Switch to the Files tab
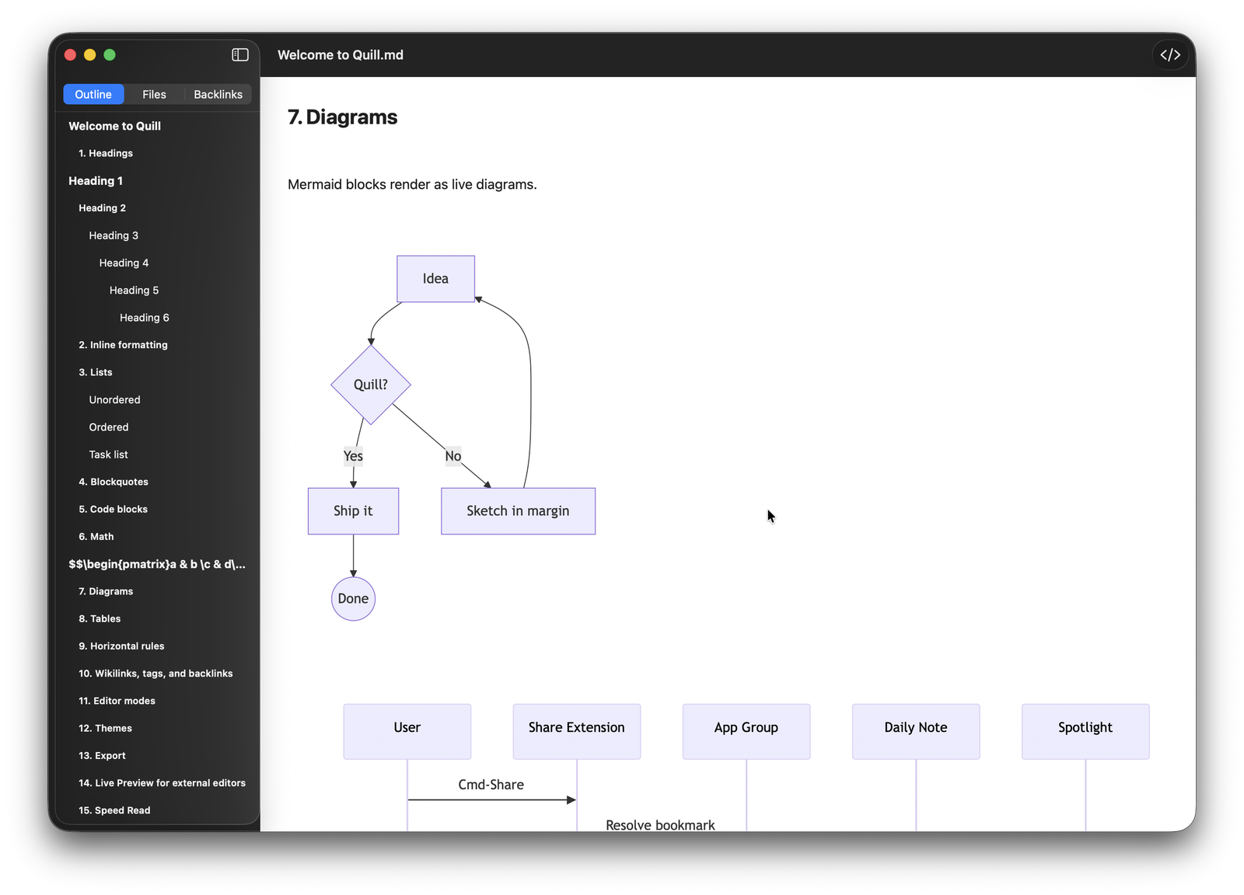Screen dimensions: 1244x895 [154, 94]
